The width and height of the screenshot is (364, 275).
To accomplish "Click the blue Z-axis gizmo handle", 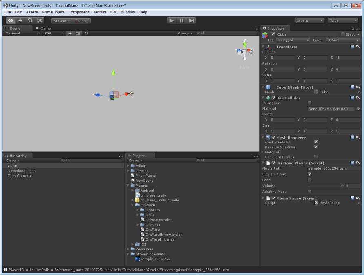I will tap(97, 95).
